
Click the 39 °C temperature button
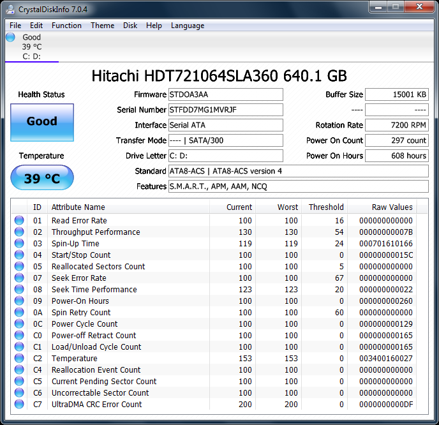point(42,179)
